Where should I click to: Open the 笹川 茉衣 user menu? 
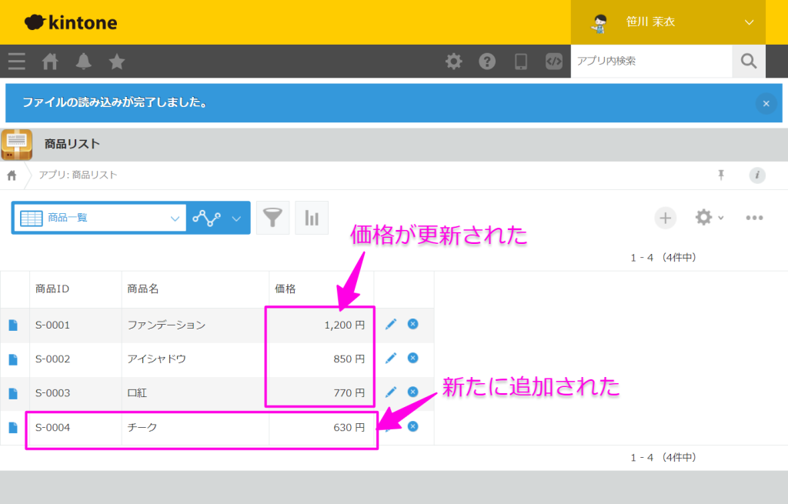pos(668,22)
